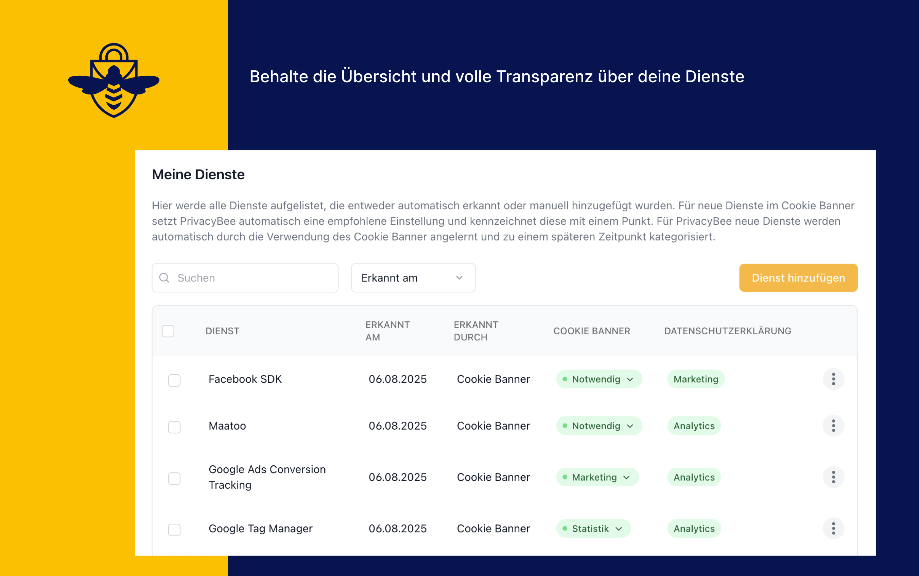Click the 'Meine Dienste' heading
Screen dimensions: 919x576
pos(198,175)
